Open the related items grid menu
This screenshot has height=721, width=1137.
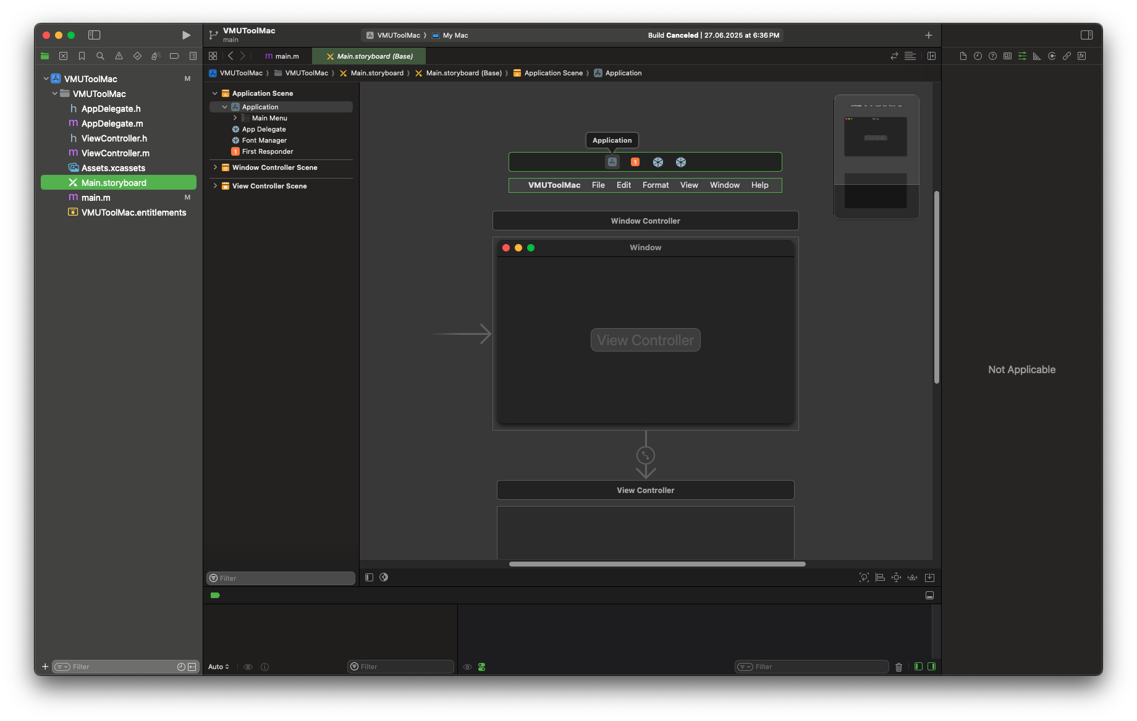pos(213,56)
